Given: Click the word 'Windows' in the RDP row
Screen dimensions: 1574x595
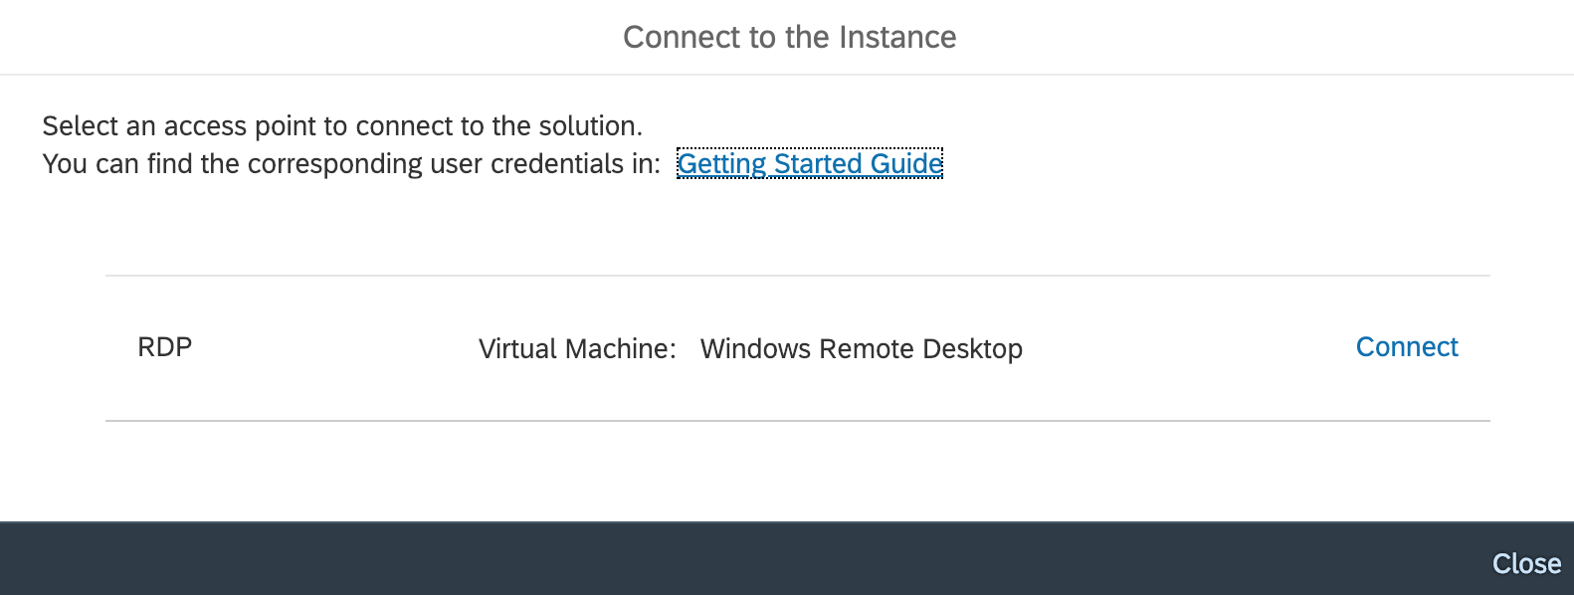Looking at the screenshot, I should pyautogui.click(x=755, y=349).
